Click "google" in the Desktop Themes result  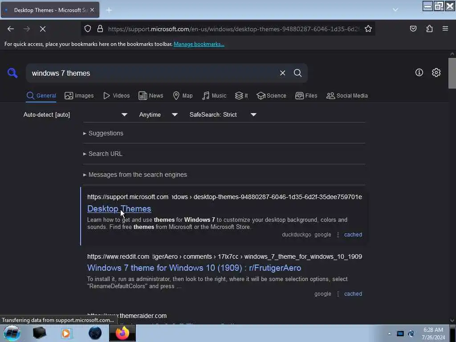pyautogui.click(x=322, y=235)
